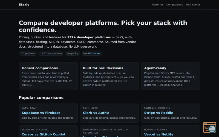Open MCP server in the navigation

193,5
